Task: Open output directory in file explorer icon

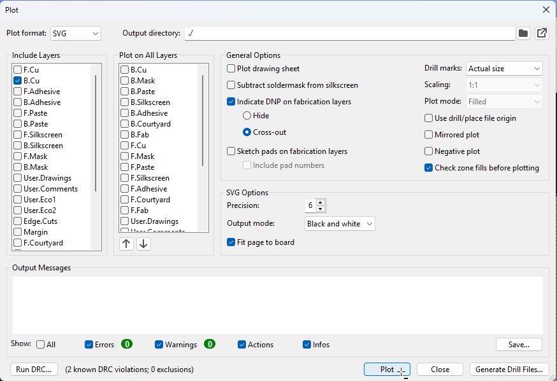Action: [541, 32]
